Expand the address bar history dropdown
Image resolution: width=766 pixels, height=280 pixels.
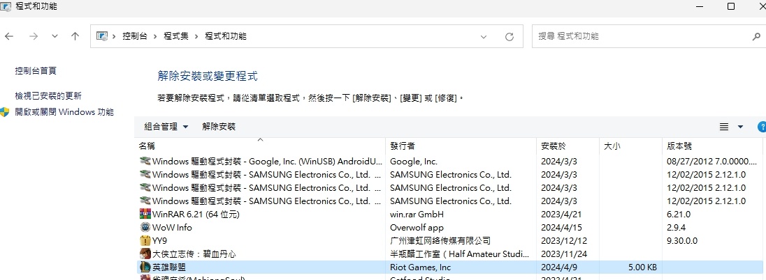[483, 36]
